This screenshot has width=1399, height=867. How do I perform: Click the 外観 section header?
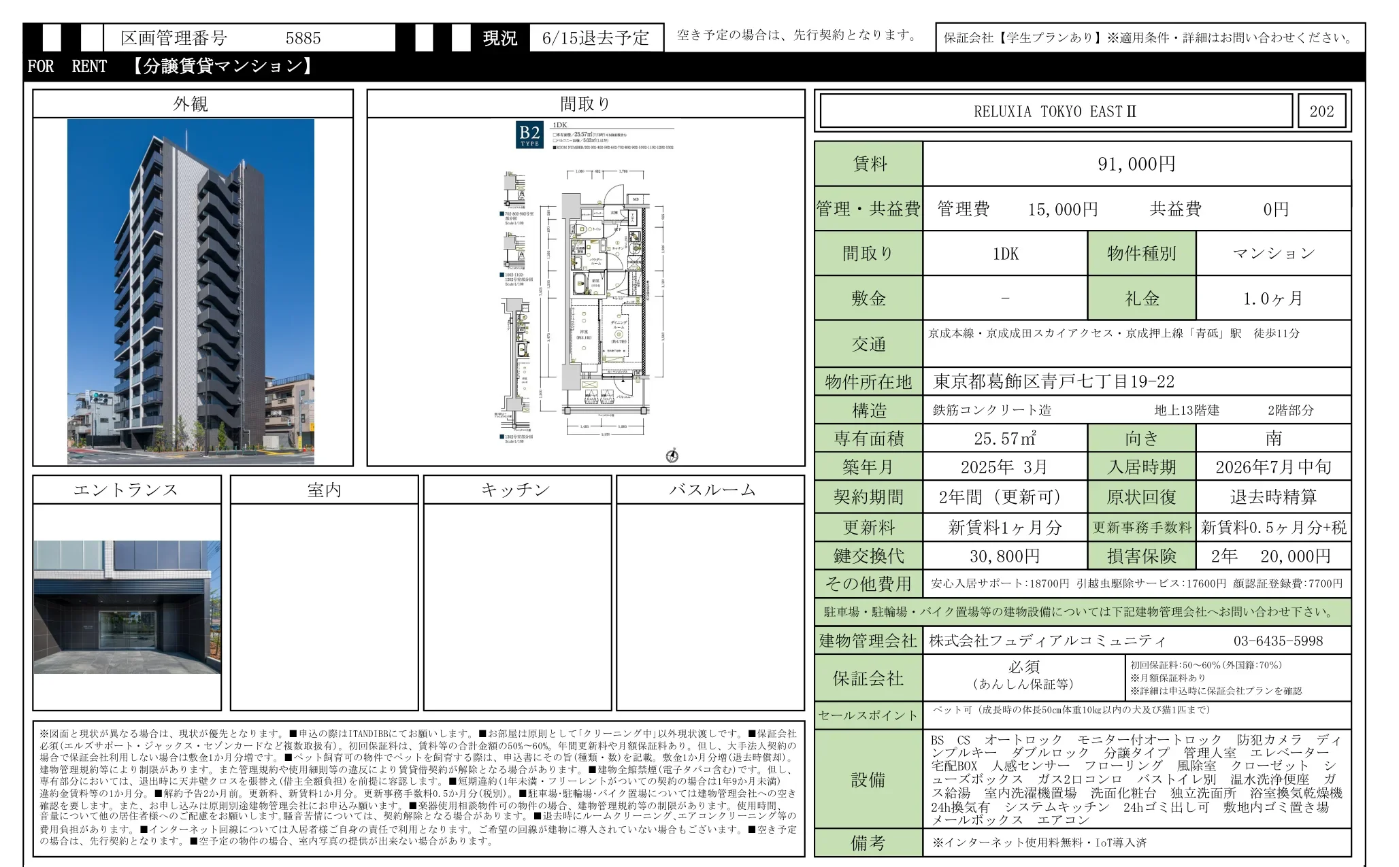pyautogui.click(x=191, y=104)
